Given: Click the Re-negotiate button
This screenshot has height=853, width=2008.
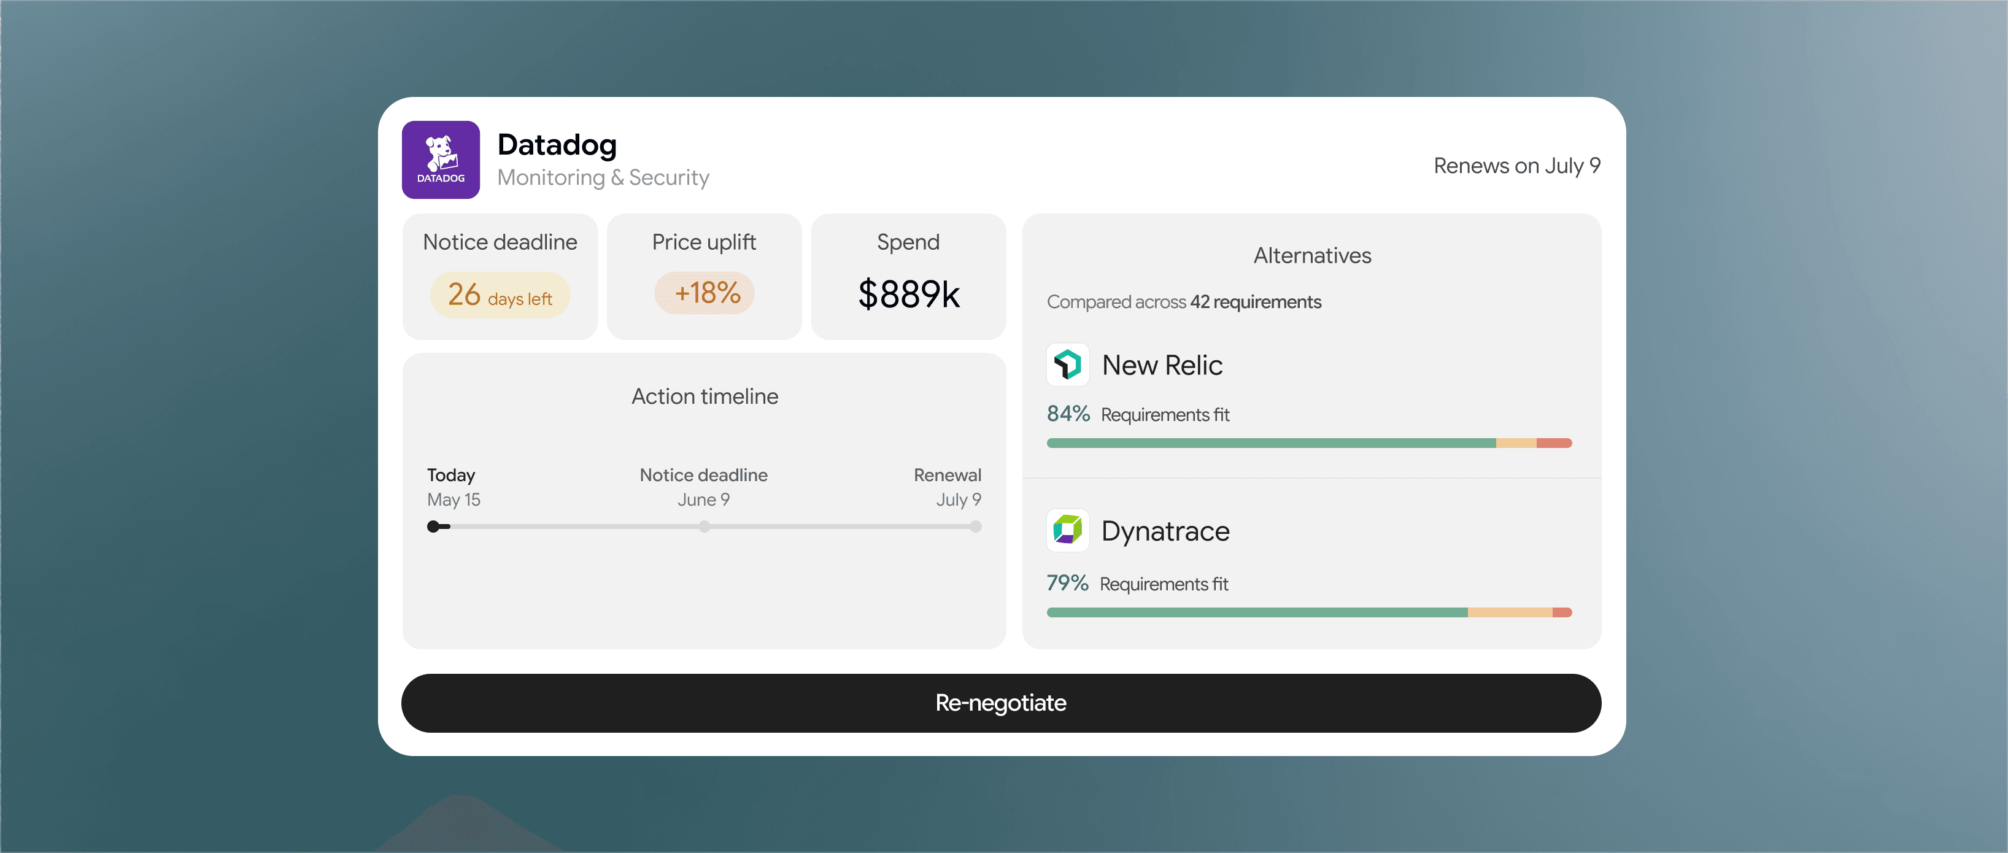Looking at the screenshot, I should coord(1001,703).
